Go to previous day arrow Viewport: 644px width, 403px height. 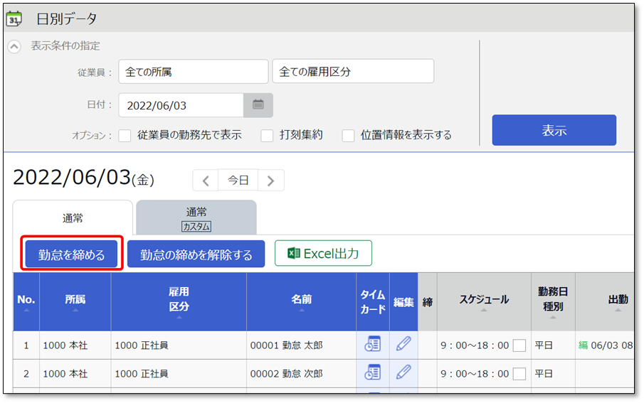206,181
